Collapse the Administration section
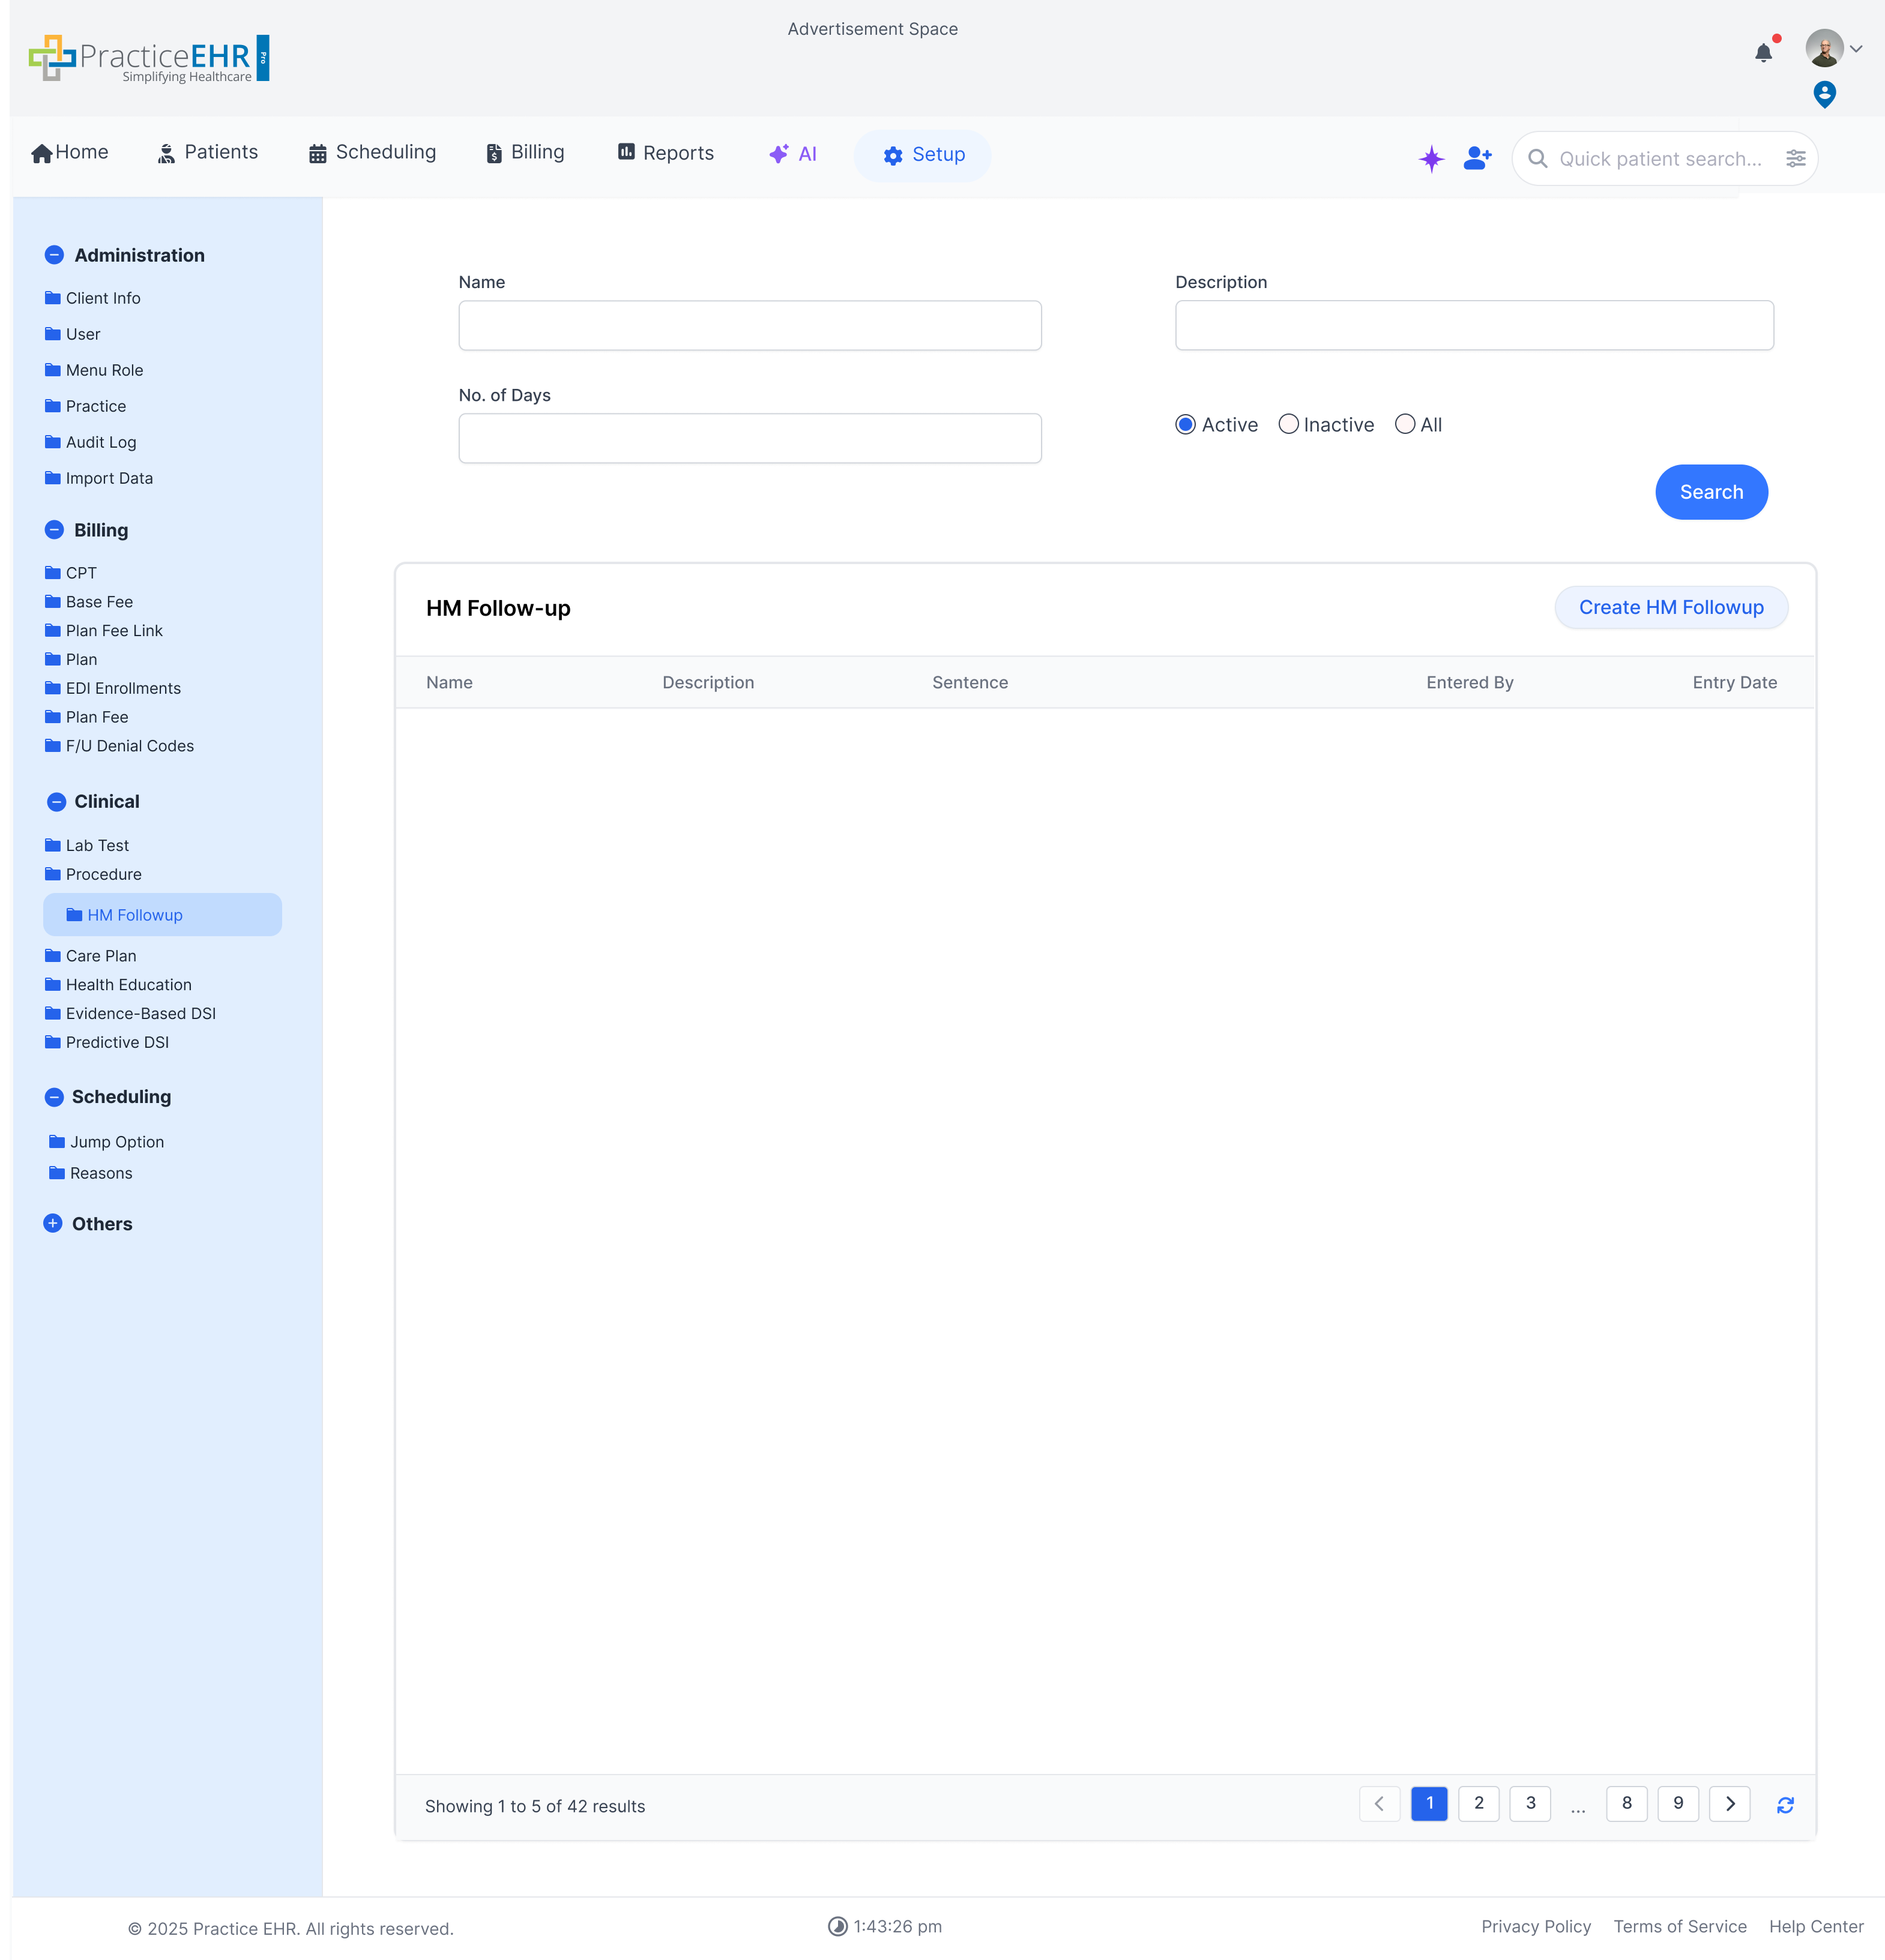1885x1960 pixels. point(54,255)
